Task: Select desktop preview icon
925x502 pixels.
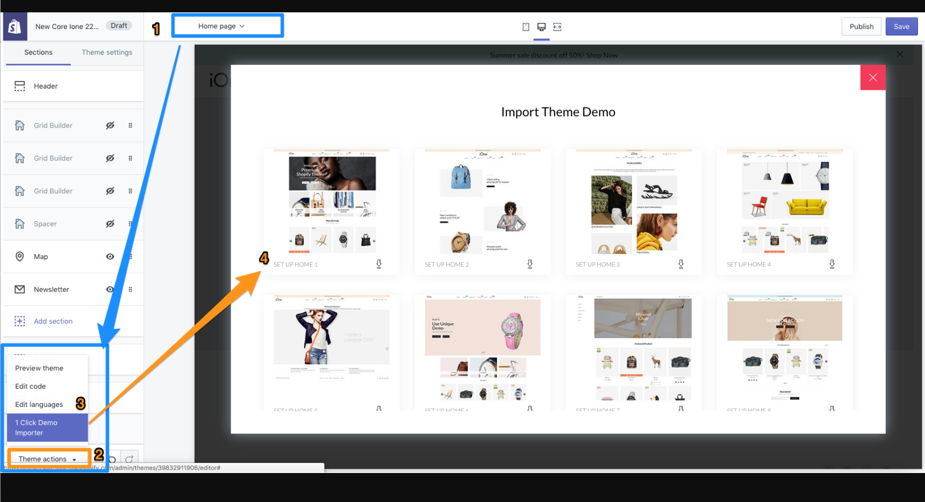Action: (x=541, y=27)
